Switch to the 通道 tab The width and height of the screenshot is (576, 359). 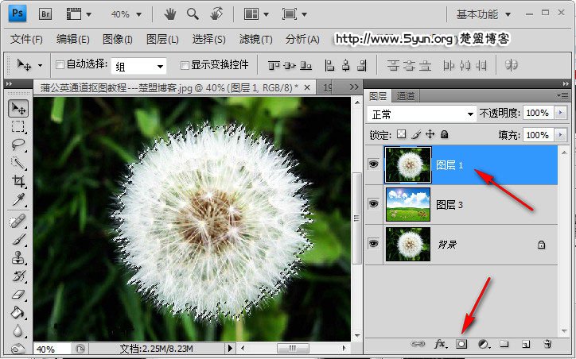[406, 96]
